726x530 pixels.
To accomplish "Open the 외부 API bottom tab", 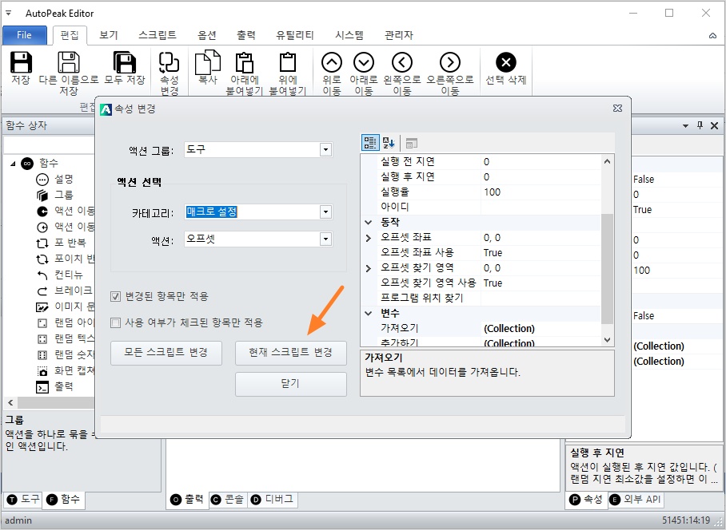I will (636, 500).
